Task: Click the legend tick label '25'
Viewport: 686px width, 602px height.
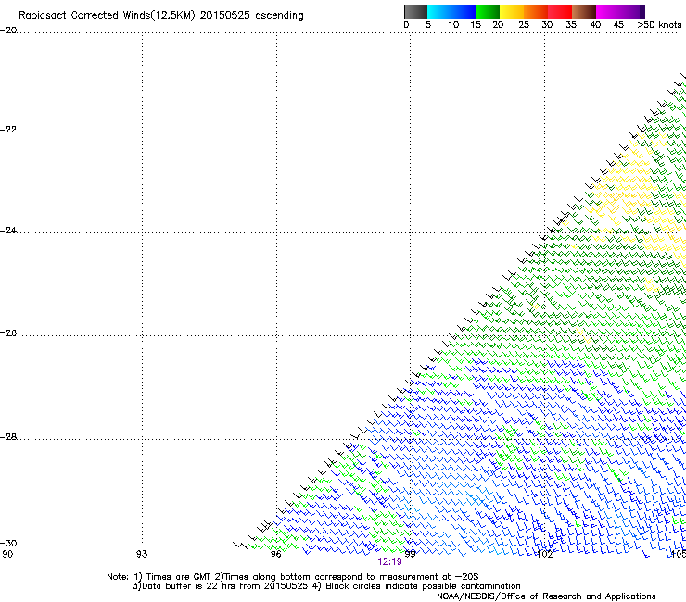Action: (x=524, y=25)
